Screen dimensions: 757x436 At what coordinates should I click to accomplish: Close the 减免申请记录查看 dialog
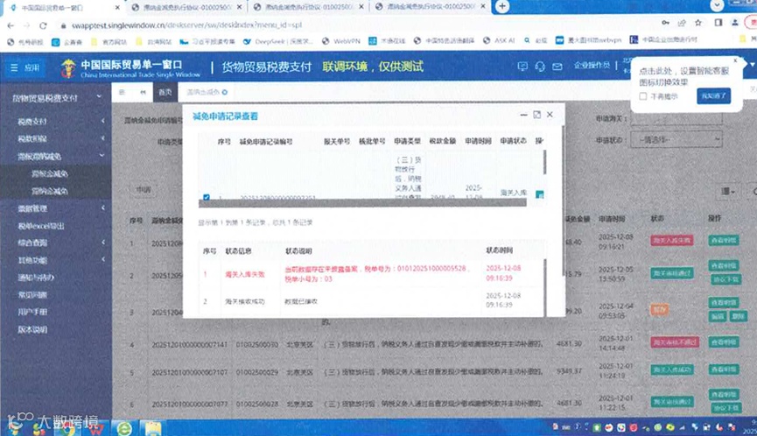pos(550,115)
